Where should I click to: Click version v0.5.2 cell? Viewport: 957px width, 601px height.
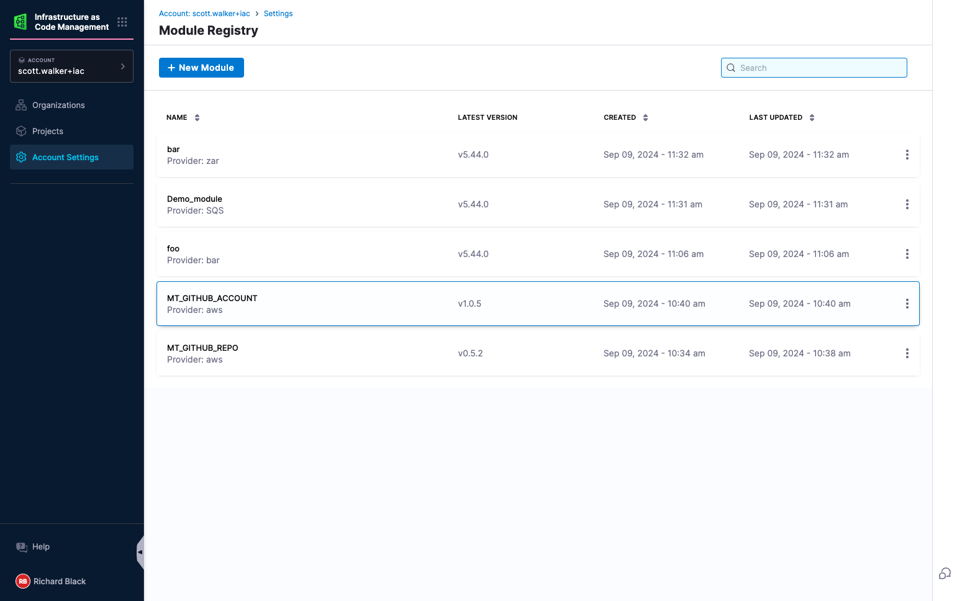point(470,353)
